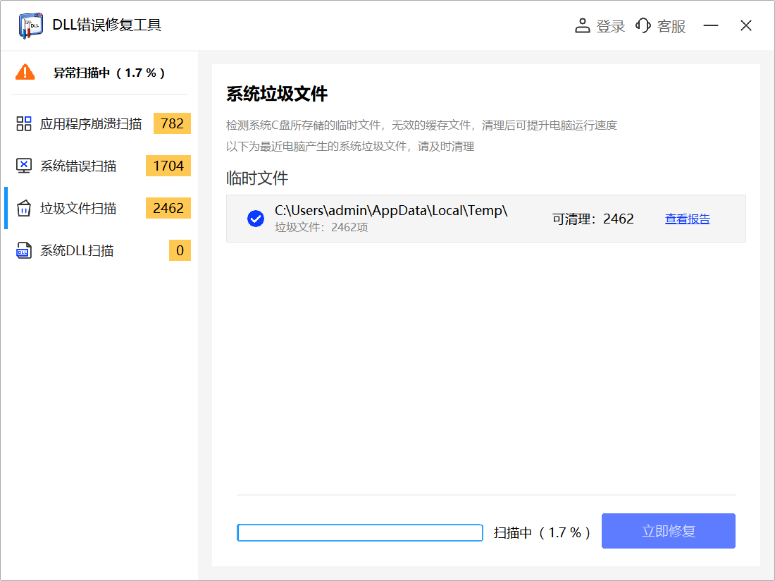Click the 系统错误扫描 monitor icon
The width and height of the screenshot is (775, 581).
pyautogui.click(x=24, y=166)
